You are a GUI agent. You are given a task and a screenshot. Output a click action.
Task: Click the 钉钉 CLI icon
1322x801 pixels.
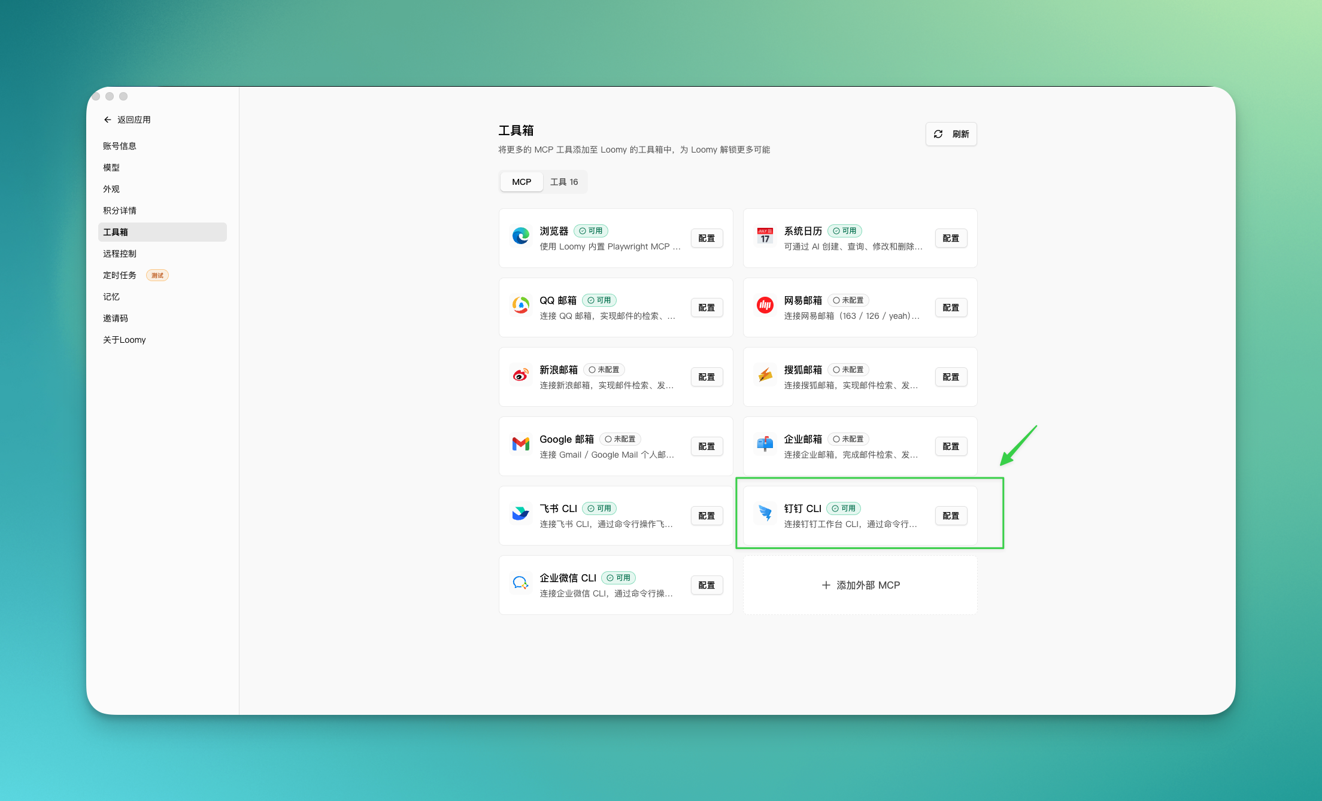click(x=765, y=513)
